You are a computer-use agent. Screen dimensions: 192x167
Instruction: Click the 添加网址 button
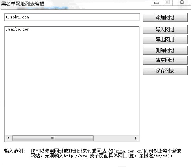coord(165,17)
